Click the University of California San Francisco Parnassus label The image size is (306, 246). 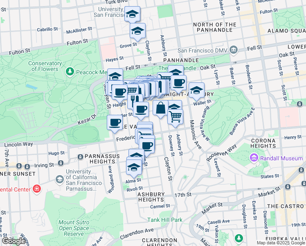click(84, 180)
